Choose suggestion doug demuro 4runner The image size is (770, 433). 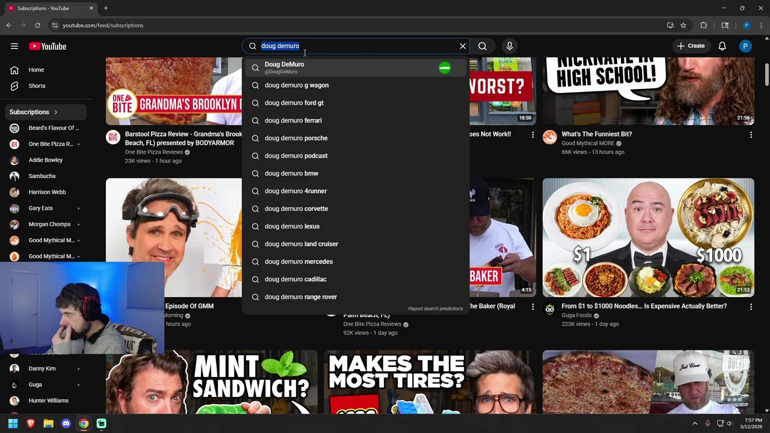coord(355,191)
